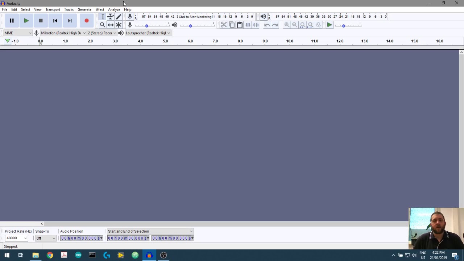The image size is (464, 261).
Task: Click the Trim audio outside selection icon
Action: point(248,25)
